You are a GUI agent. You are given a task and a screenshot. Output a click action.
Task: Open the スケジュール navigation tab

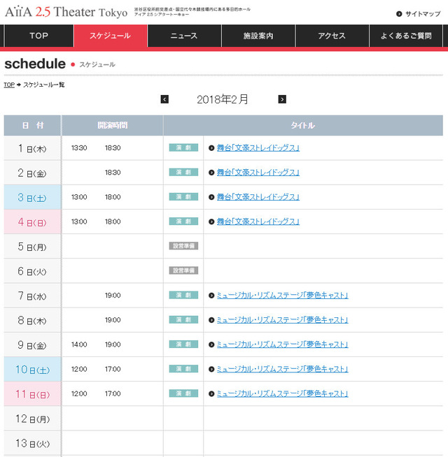(x=111, y=36)
